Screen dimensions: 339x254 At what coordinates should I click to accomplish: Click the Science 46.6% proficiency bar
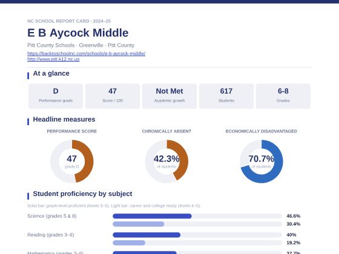(197, 216)
